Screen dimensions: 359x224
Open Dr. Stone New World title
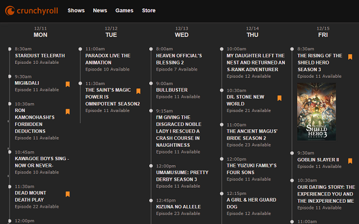(x=246, y=100)
